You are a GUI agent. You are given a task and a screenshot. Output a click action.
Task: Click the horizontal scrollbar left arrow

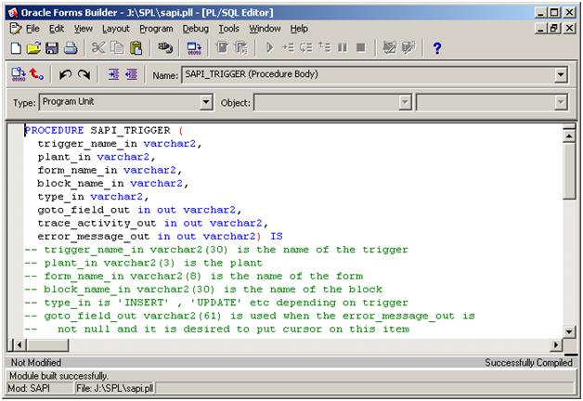coord(19,345)
